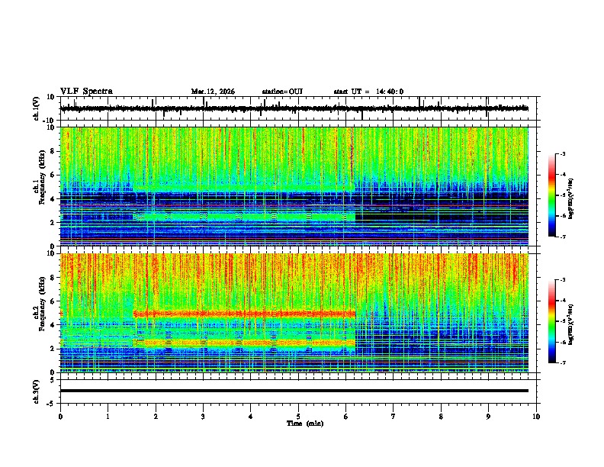Click the "Time (min)" x-axis label
604x467 pixels.
305,424
